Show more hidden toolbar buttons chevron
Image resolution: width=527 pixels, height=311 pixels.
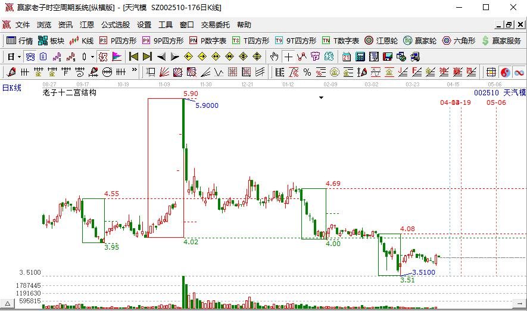tap(135, 70)
